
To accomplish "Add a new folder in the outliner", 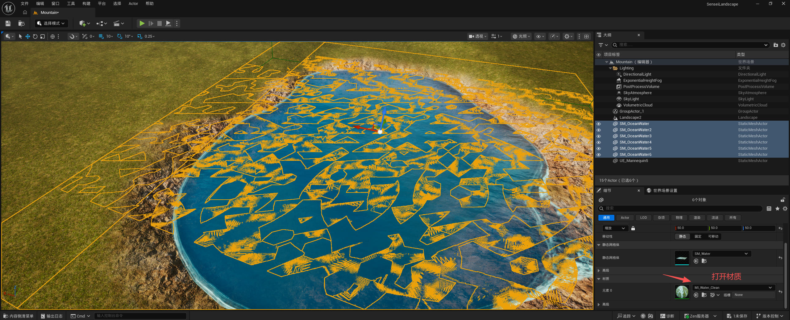I will tap(776, 45).
